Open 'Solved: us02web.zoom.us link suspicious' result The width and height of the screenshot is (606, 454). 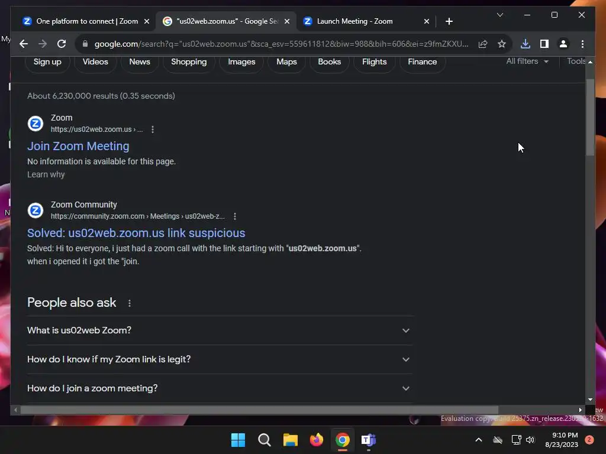(x=136, y=233)
